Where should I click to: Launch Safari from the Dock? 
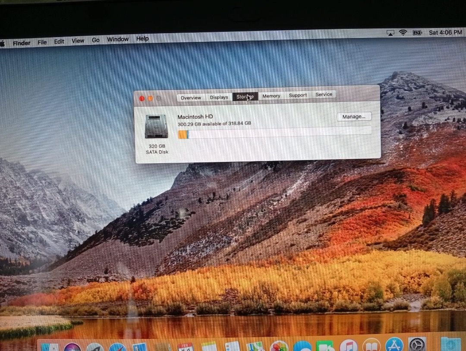117,347
